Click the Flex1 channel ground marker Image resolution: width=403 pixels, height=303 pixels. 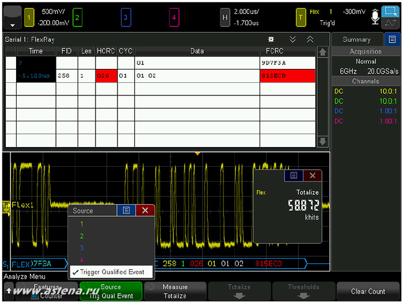(x=6, y=207)
